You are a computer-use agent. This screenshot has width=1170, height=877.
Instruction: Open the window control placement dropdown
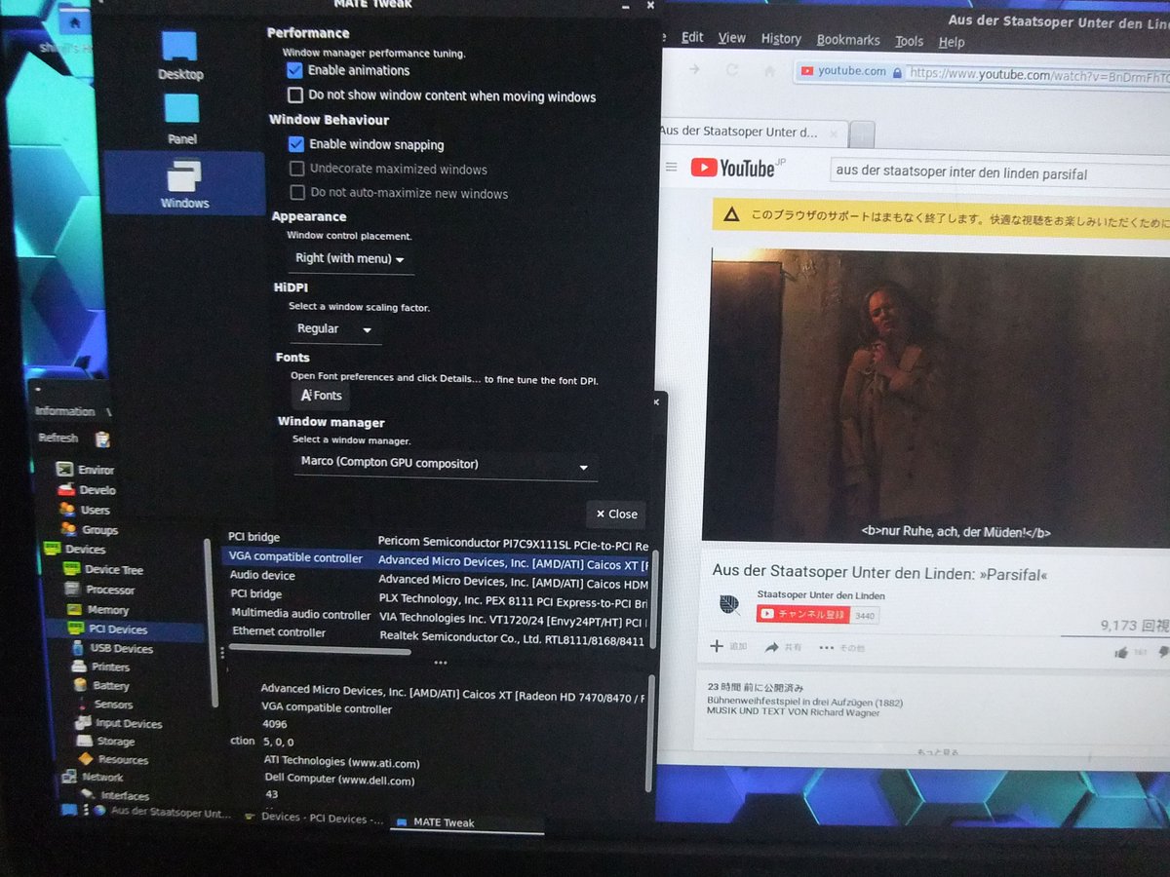tap(351, 258)
